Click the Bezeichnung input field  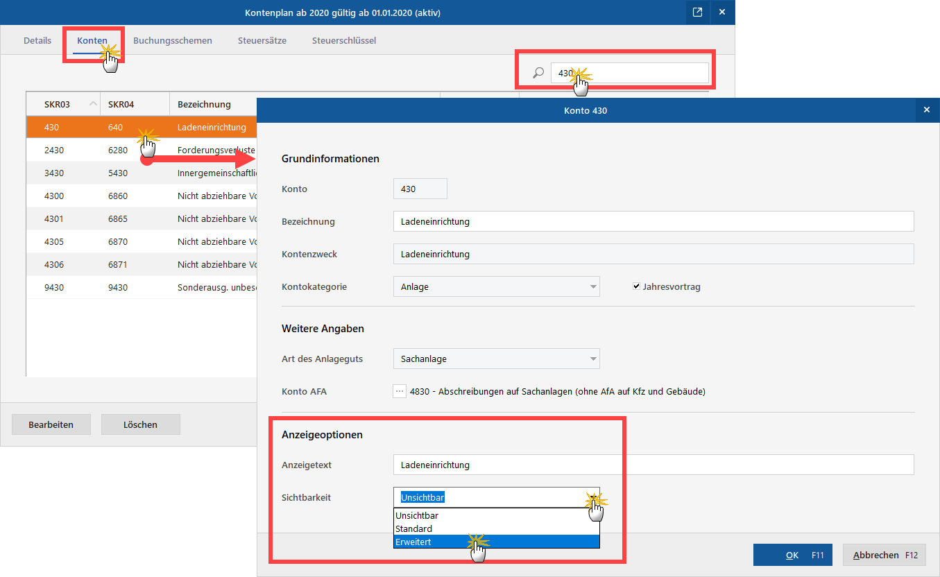[x=653, y=221]
